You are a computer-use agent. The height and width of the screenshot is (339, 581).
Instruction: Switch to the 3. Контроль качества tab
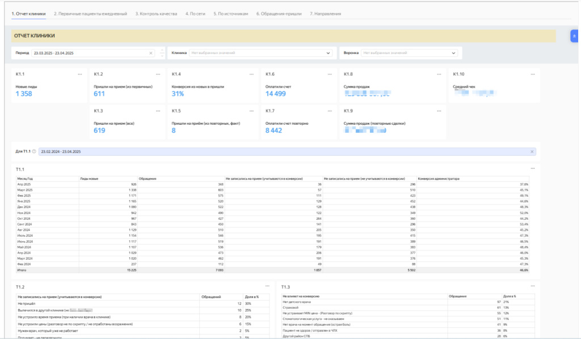click(156, 13)
